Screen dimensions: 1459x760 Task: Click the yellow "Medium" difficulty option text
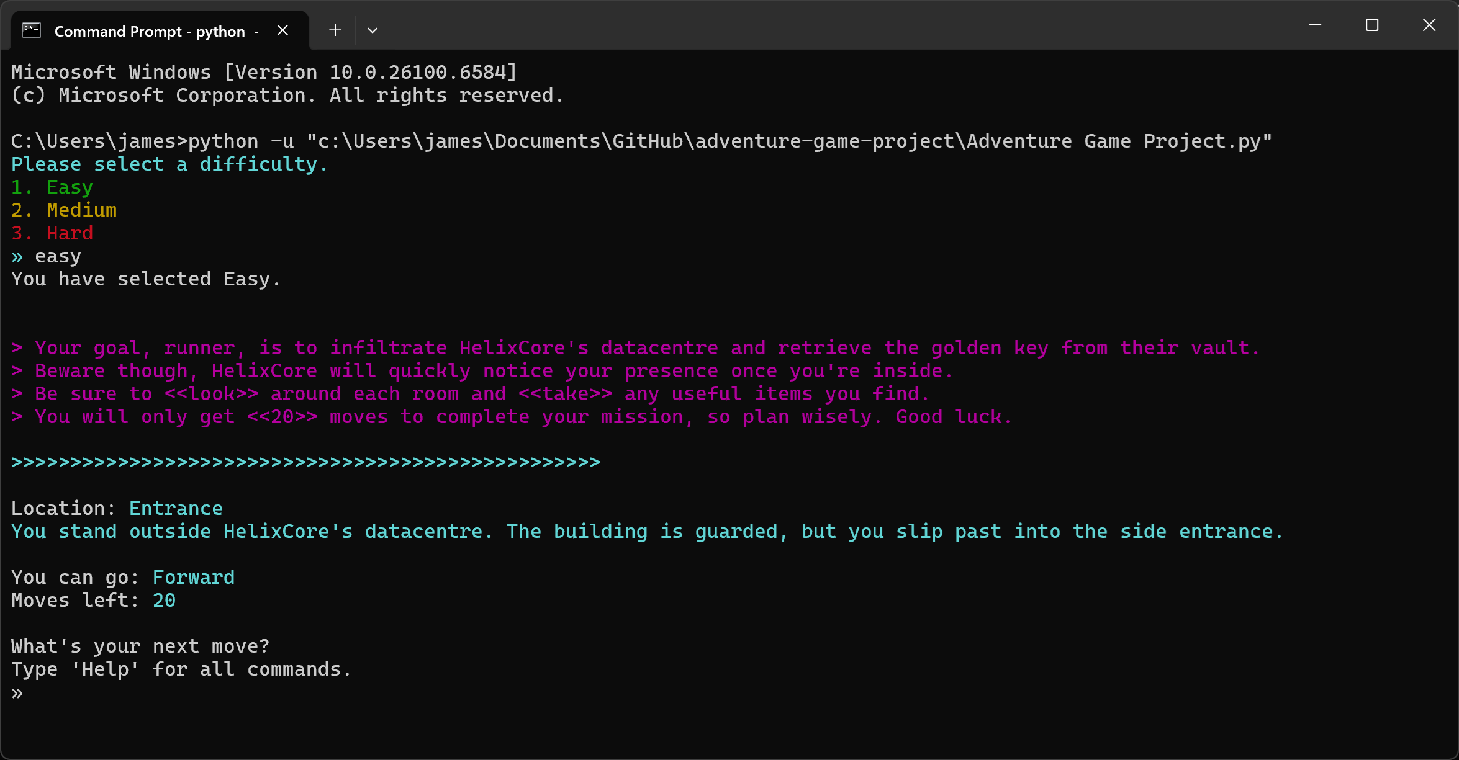(x=81, y=210)
